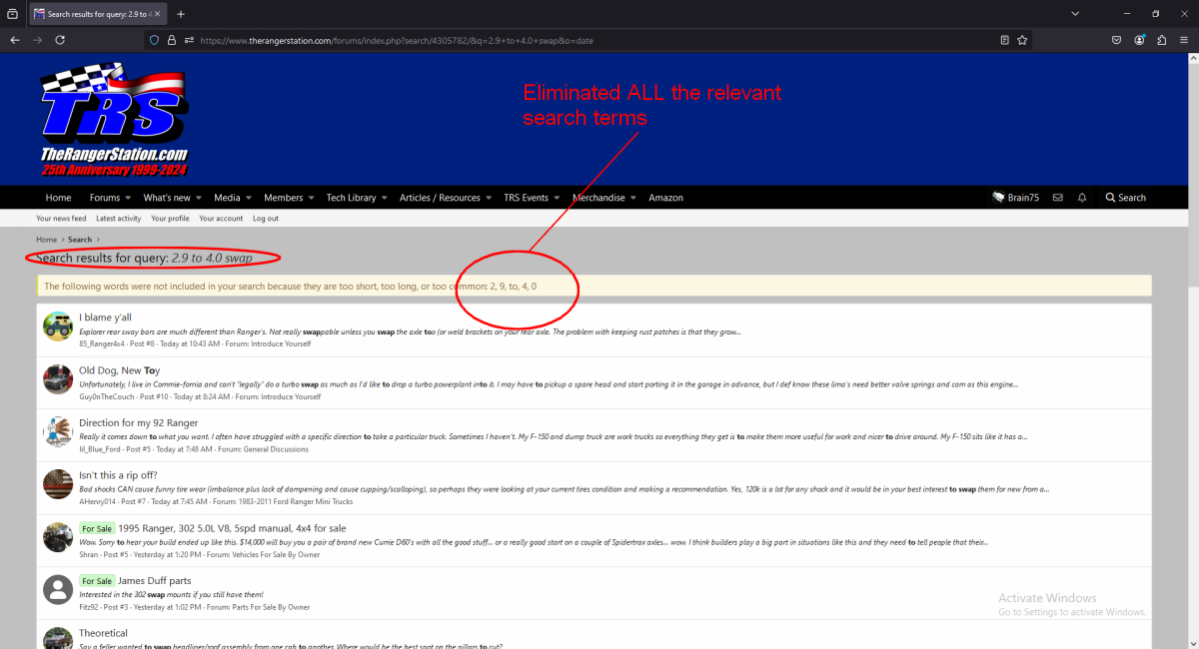Click the browser forward arrow
The image size is (1199, 649).
[38, 40]
